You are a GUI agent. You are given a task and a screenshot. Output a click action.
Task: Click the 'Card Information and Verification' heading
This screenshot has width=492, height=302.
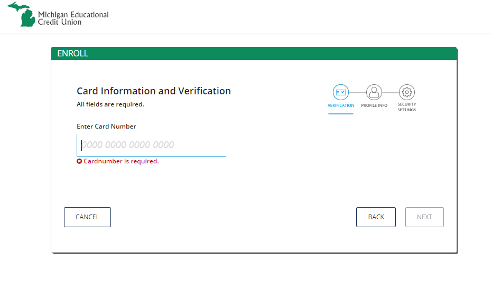(154, 91)
